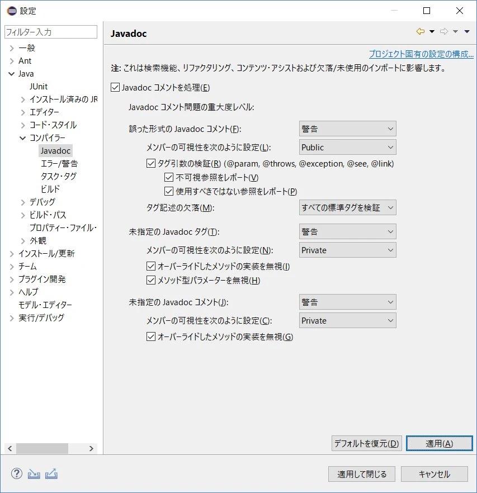
Task: Click the forward navigation arrow icon
Action: pyautogui.click(x=444, y=31)
